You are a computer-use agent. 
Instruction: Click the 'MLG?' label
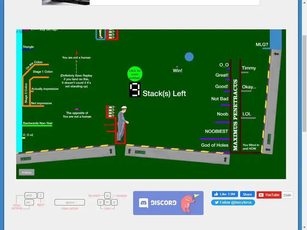pos(262,45)
